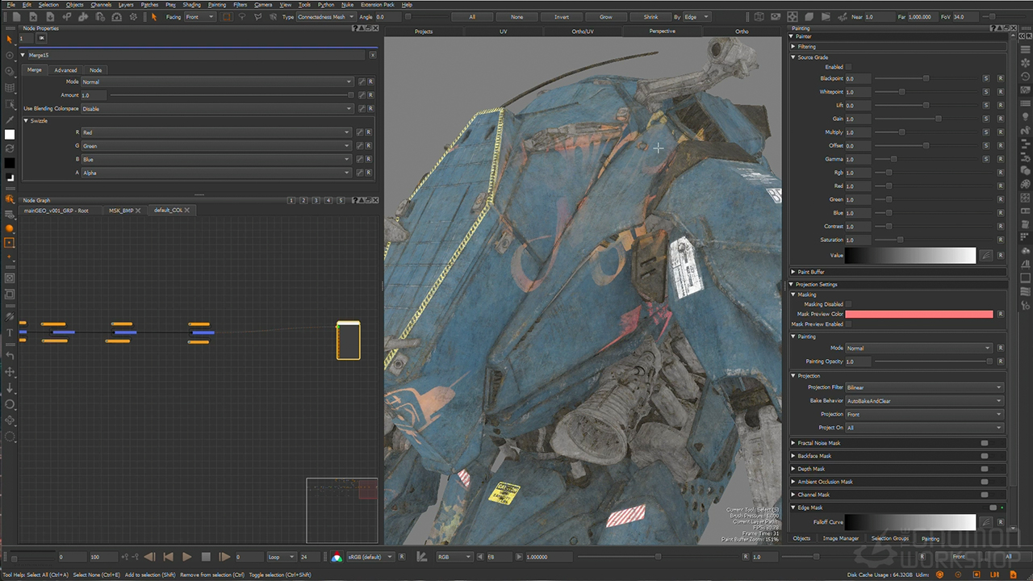Click the new project file icon

tap(16, 17)
